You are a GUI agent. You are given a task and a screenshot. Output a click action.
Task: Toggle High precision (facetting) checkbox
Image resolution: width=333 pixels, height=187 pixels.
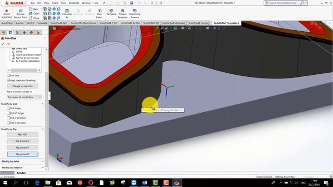pyautogui.click(x=8, y=81)
